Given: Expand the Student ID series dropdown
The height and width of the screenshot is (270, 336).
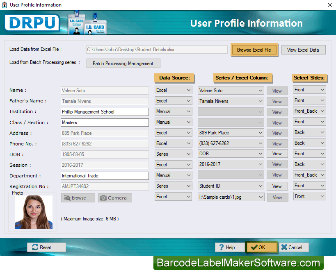Looking at the screenshot, I should (231, 186).
